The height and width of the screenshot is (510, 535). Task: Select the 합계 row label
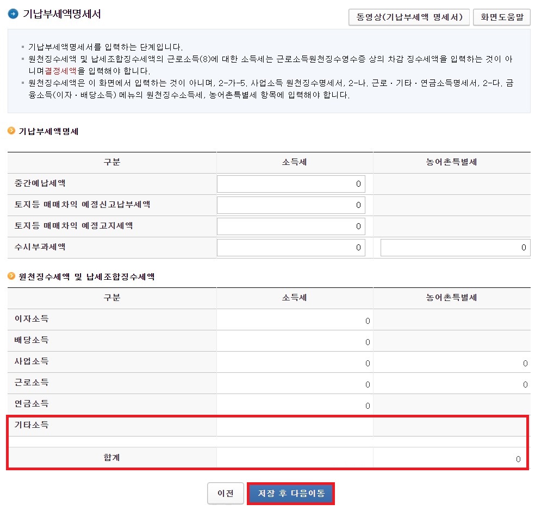(112, 457)
